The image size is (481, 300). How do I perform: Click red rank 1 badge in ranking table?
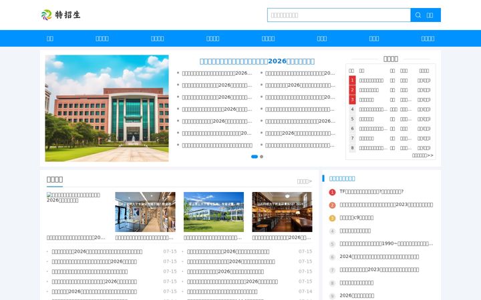click(352, 80)
